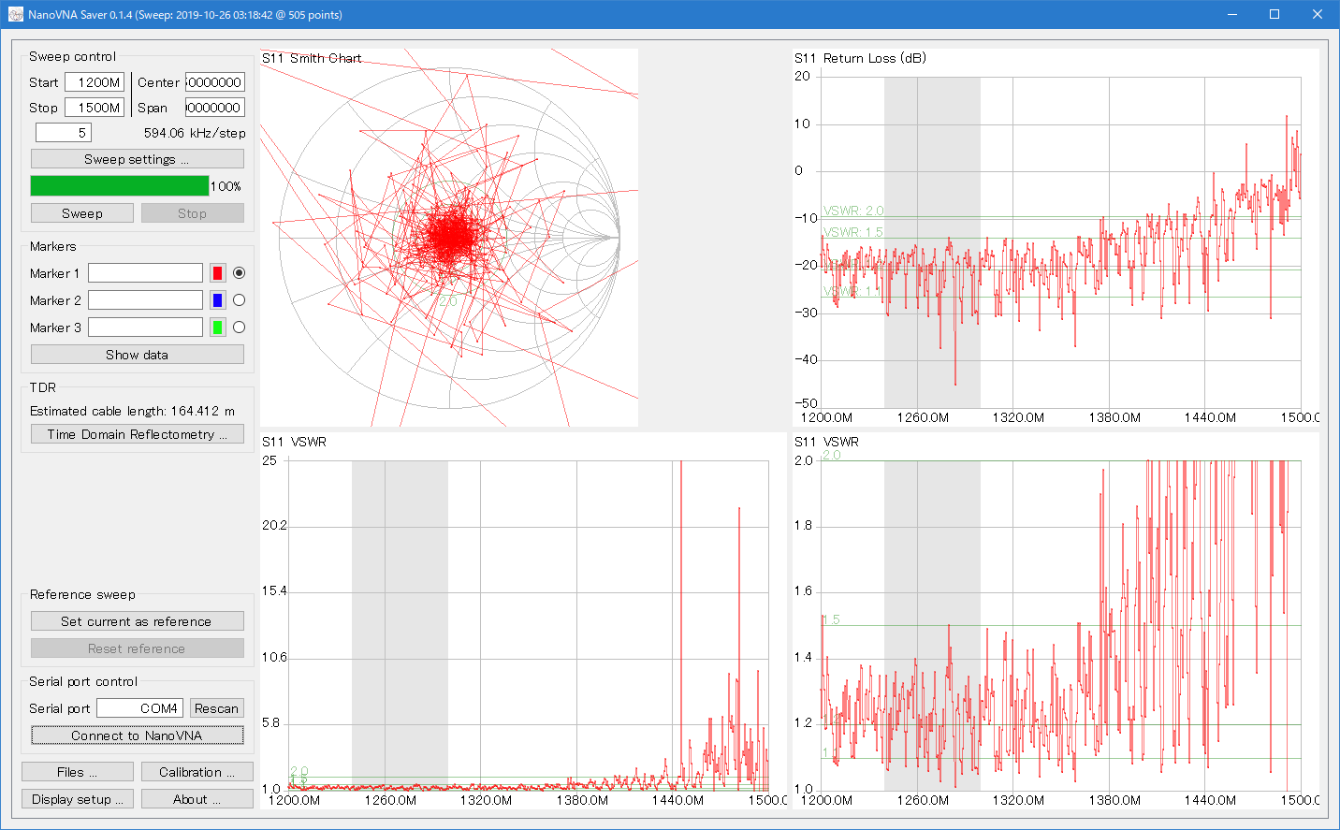Open the Calibration dialog

pyautogui.click(x=197, y=772)
